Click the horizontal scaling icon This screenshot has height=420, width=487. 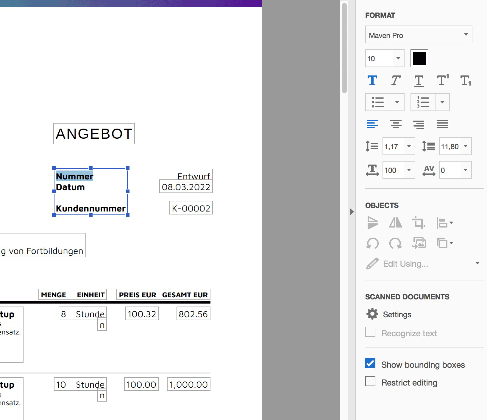[372, 170]
